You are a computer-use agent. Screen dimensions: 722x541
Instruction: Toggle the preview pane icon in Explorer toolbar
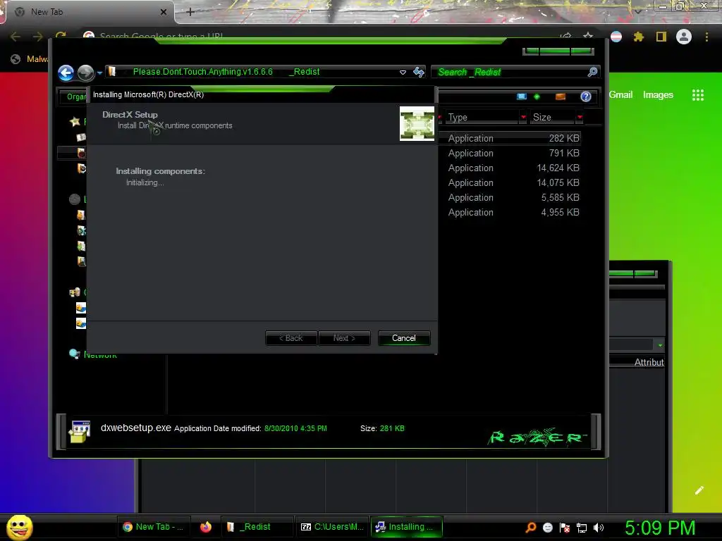tap(561, 97)
